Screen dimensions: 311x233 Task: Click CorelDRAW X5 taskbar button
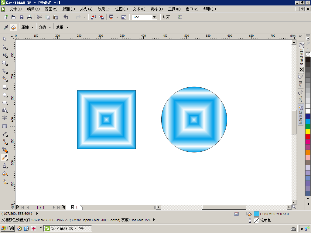coord(68,229)
